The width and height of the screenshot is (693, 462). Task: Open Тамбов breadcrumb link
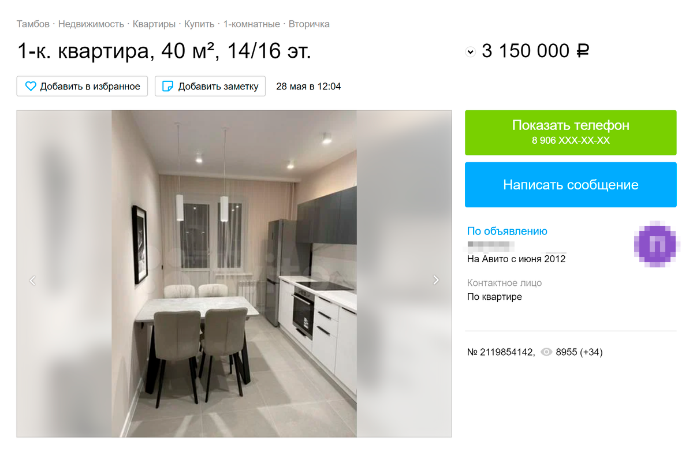pyautogui.click(x=33, y=24)
